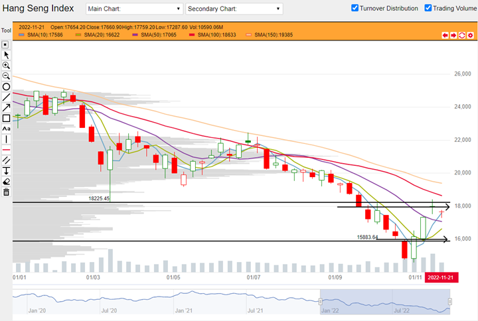Select the circle drawing tool

tap(7, 87)
